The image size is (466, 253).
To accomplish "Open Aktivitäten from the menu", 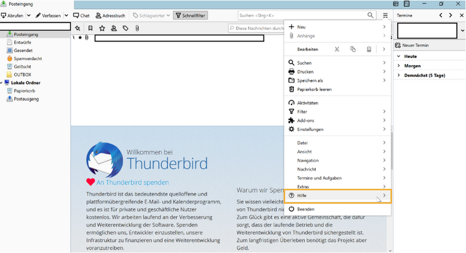I will [338, 103].
